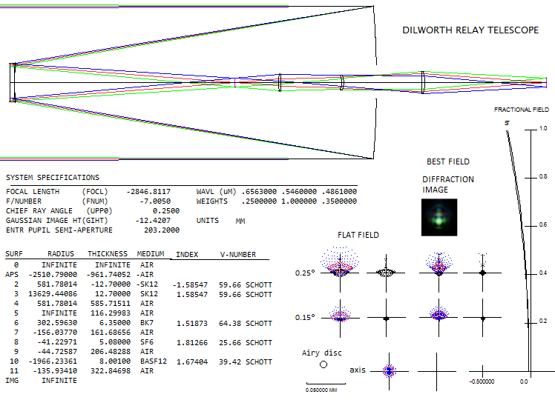Click F/number value -7.0050

coord(155,201)
